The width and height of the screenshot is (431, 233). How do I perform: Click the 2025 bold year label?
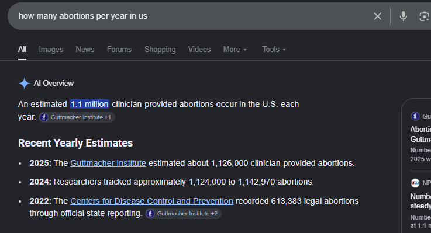(x=40, y=163)
